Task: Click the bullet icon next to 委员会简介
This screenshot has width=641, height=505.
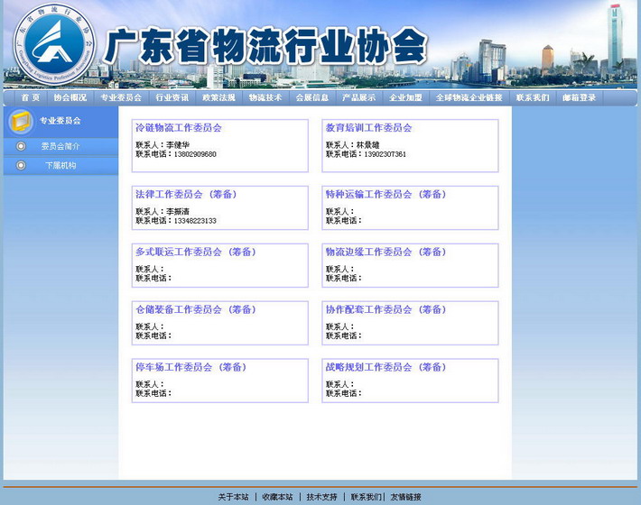Action: (21, 146)
